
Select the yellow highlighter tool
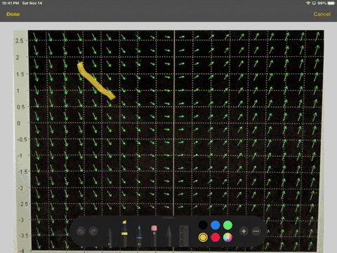(x=124, y=233)
